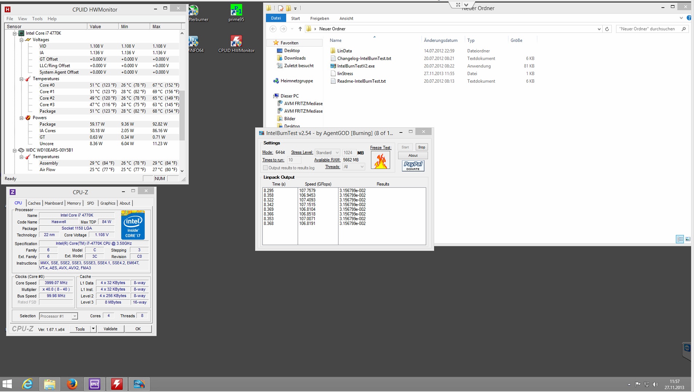
Task: Enable Output results to results.log checkbox
Action: 265,168
